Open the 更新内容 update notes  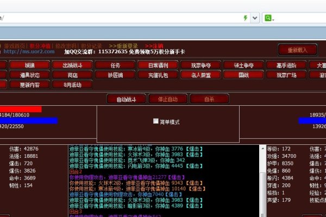(29, 85)
